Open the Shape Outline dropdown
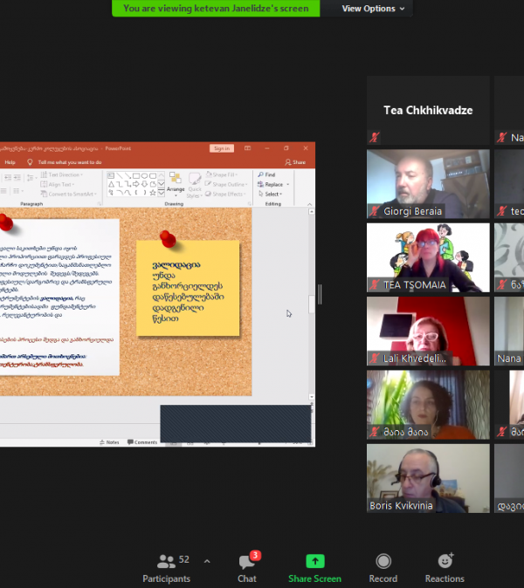Image resolution: width=524 pixels, height=588 pixels. [226, 184]
